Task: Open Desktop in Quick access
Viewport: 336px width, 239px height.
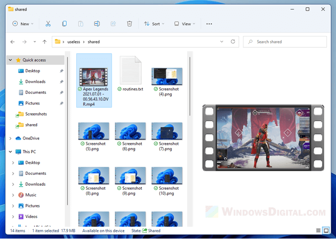Action: tap(33, 71)
